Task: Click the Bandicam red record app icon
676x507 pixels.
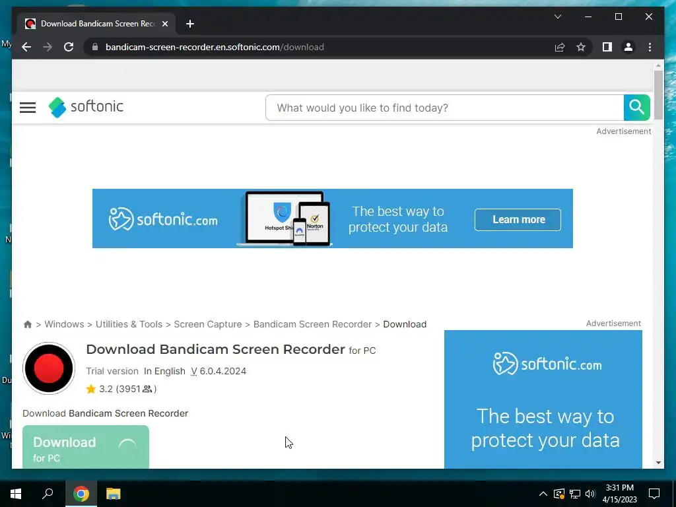Action: pos(49,368)
